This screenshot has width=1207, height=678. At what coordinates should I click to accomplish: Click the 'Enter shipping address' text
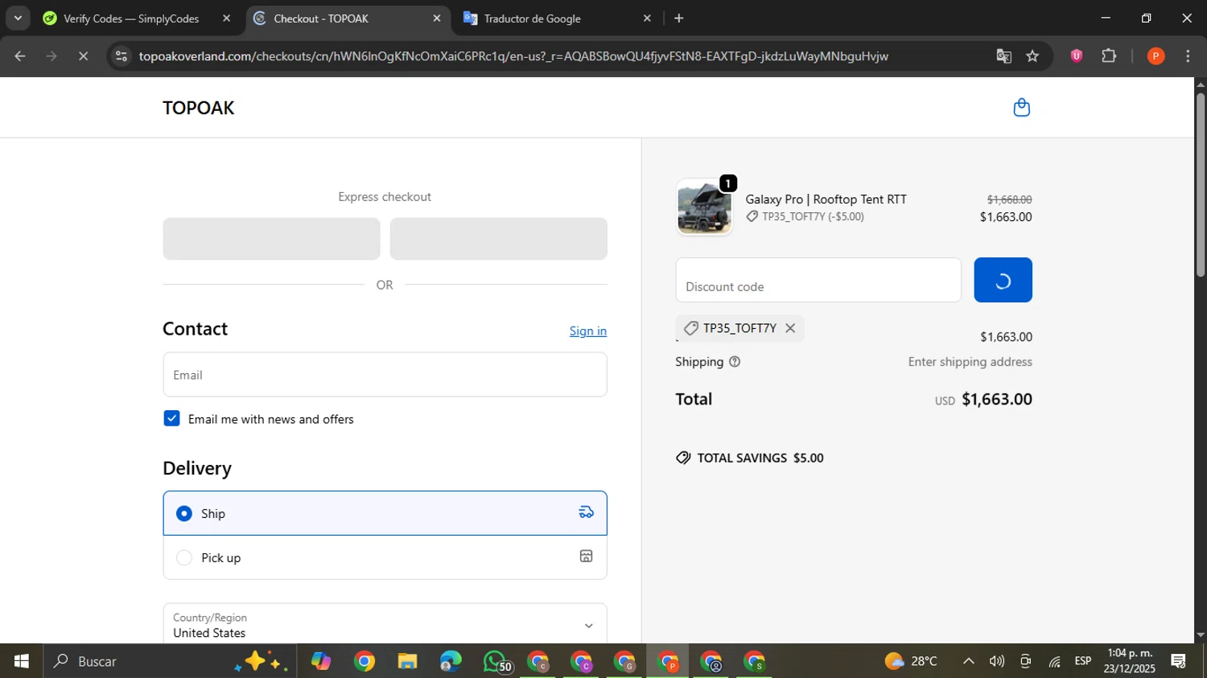(x=970, y=362)
